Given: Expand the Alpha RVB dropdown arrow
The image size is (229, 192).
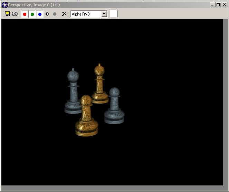Looking at the screenshot, I should (104, 14).
